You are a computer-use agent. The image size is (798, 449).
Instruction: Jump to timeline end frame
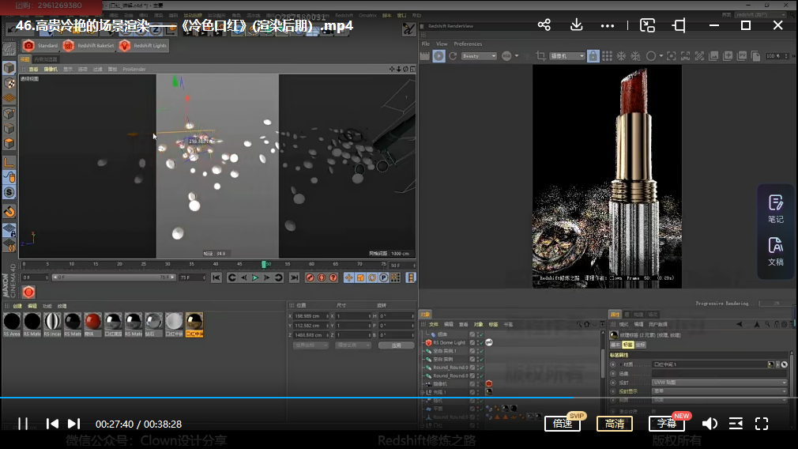[x=294, y=277]
